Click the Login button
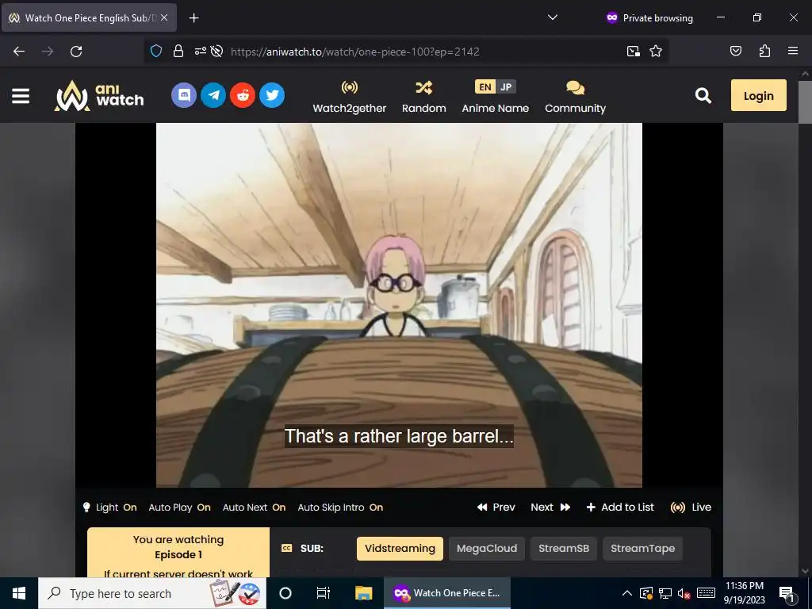Image resolution: width=812 pixels, height=609 pixels. tap(759, 95)
